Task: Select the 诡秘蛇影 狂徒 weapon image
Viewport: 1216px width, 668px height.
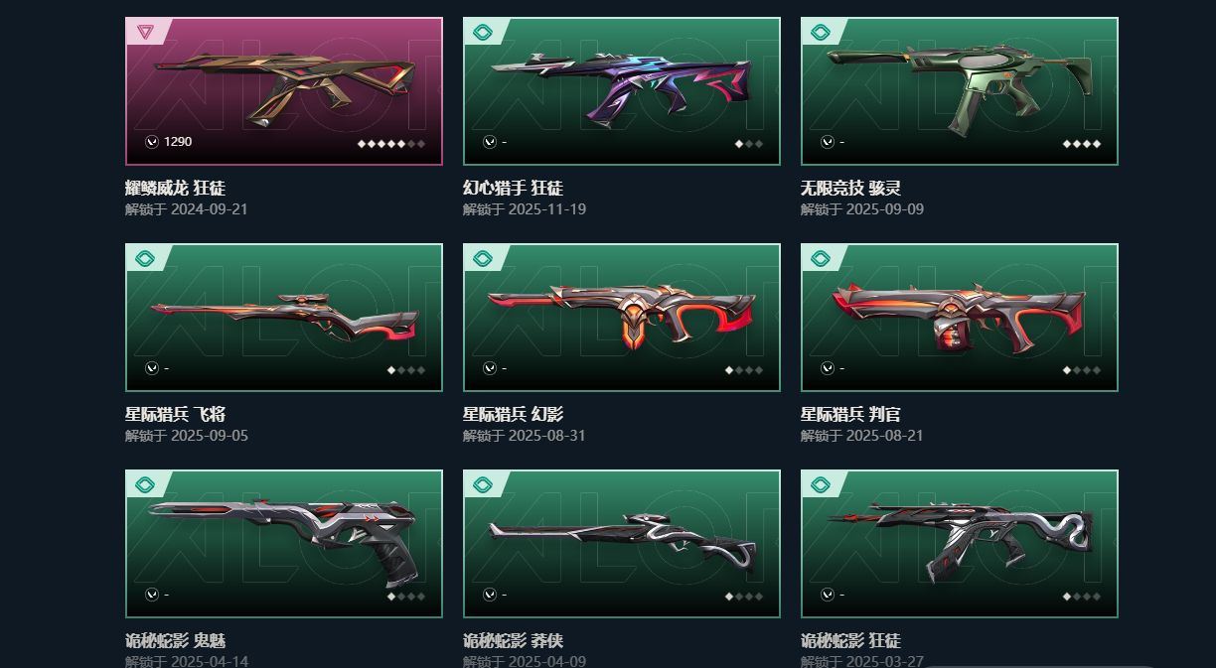Action: [x=960, y=543]
